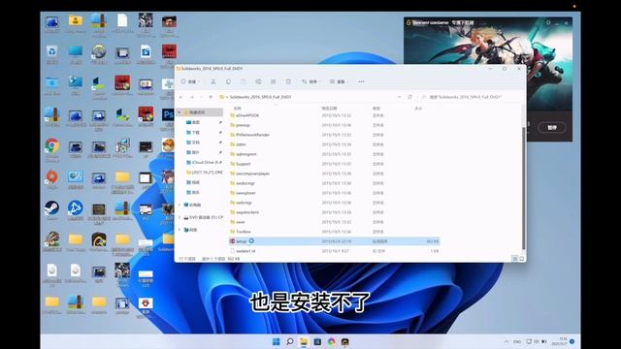Screen dimensions: 621x349
Task: Open address bar history dropdown
Action: coord(399,97)
